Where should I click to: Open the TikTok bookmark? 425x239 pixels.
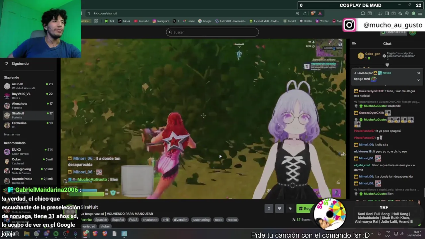click(x=124, y=21)
